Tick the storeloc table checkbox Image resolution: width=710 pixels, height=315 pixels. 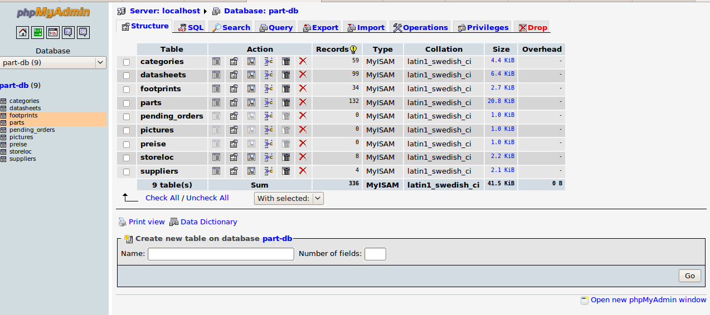[127, 157]
